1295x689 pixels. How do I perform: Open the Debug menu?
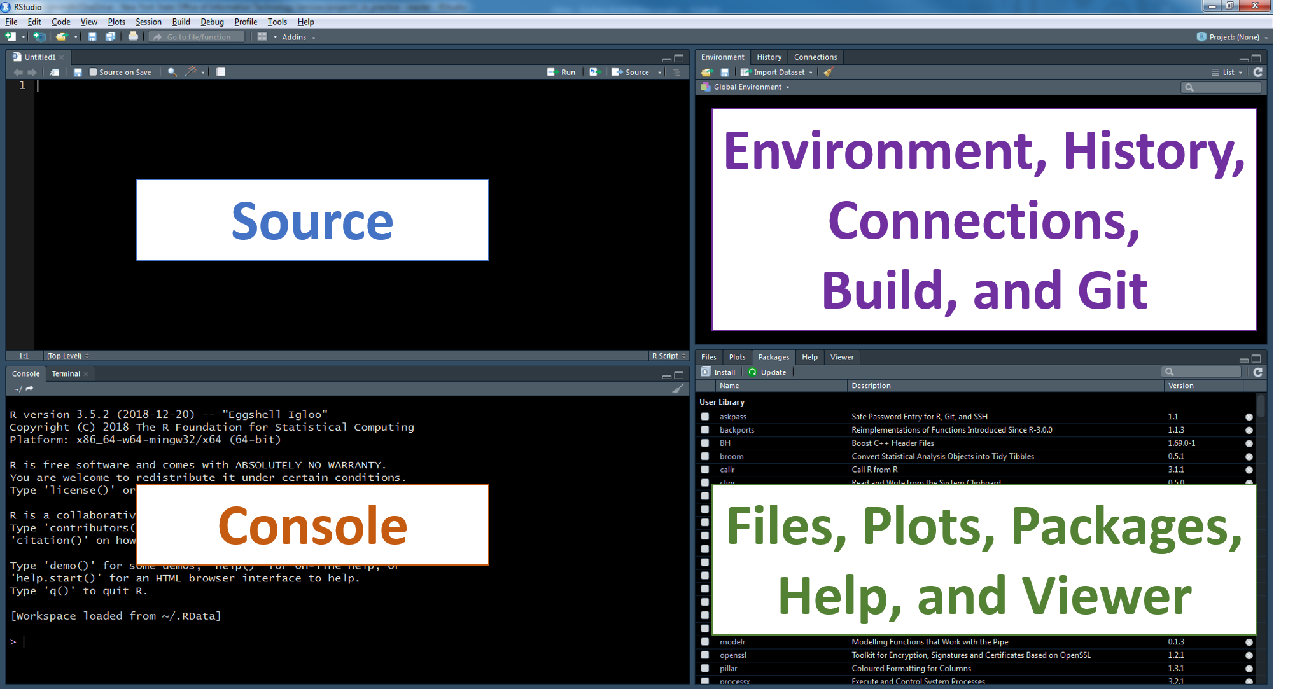[x=212, y=22]
